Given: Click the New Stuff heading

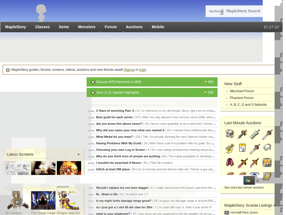Looking at the screenshot, I should [x=233, y=84].
